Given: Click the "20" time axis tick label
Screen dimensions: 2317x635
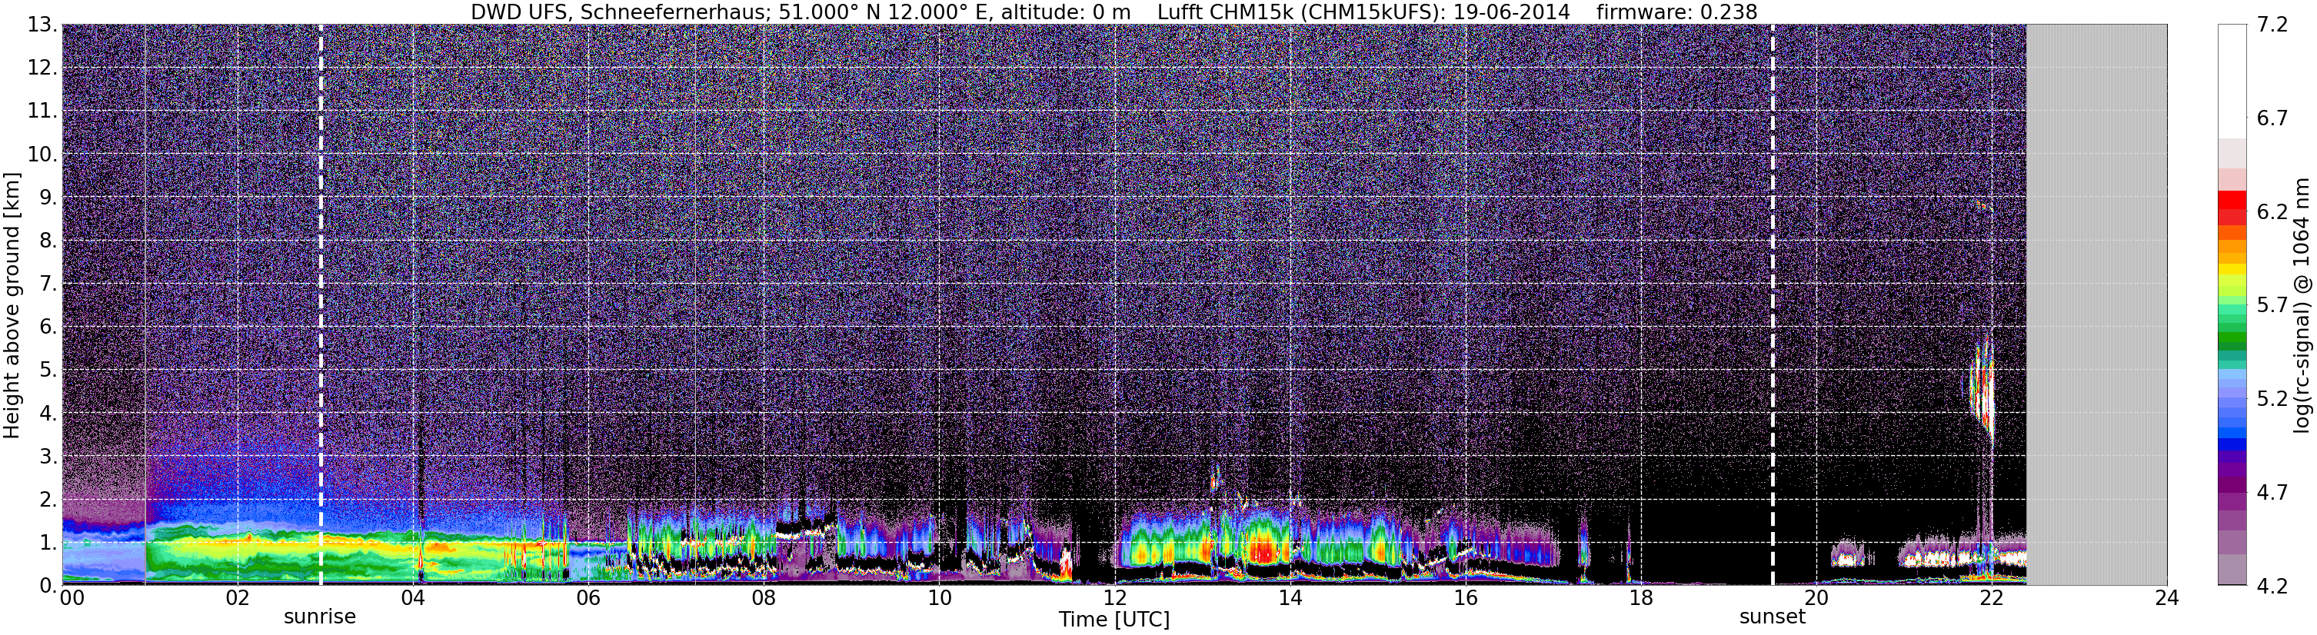Looking at the screenshot, I should [x=1816, y=599].
